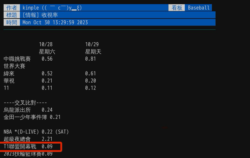Click the 華視 row label
Image resolution: width=250 pixels, height=158 pixels.
[9, 81]
